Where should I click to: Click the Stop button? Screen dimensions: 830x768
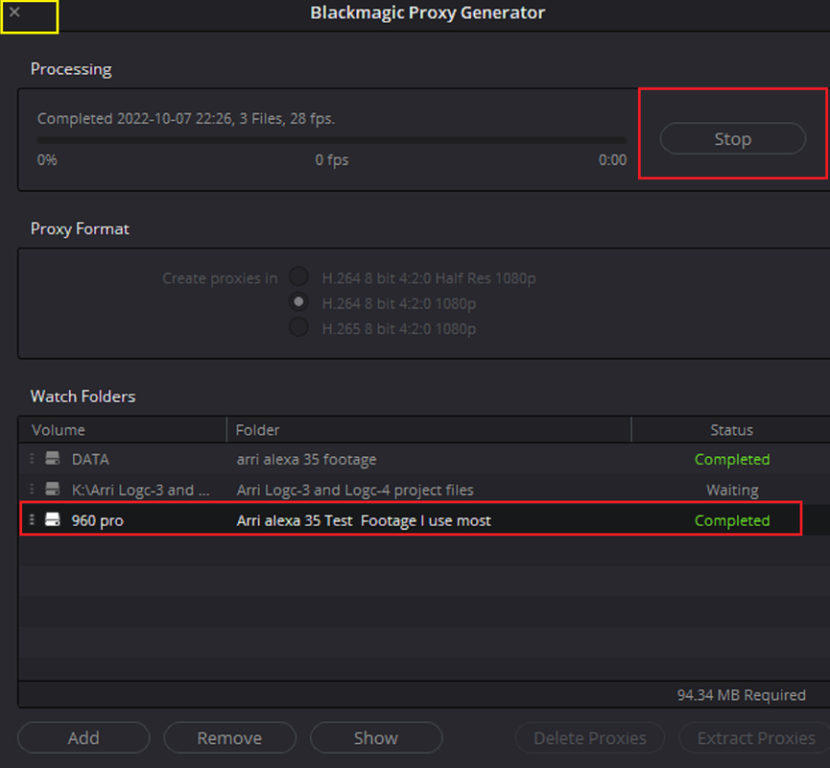coord(732,139)
